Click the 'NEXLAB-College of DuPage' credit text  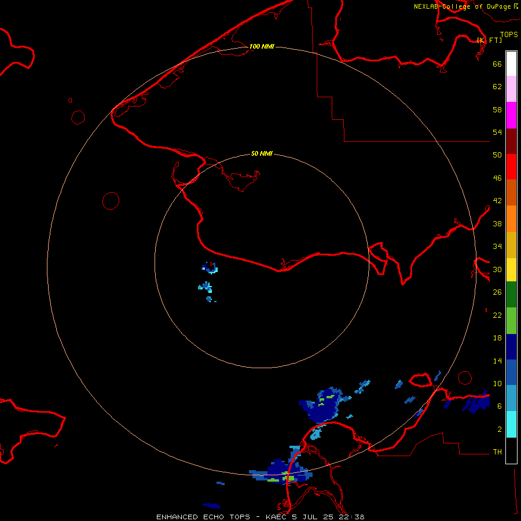coord(462,6)
